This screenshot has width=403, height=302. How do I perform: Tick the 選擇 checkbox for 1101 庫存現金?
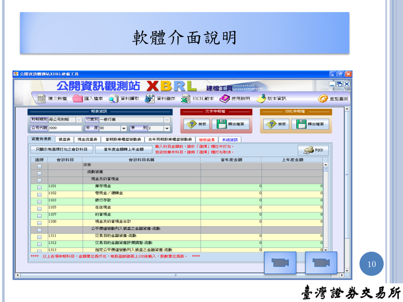tap(39, 187)
